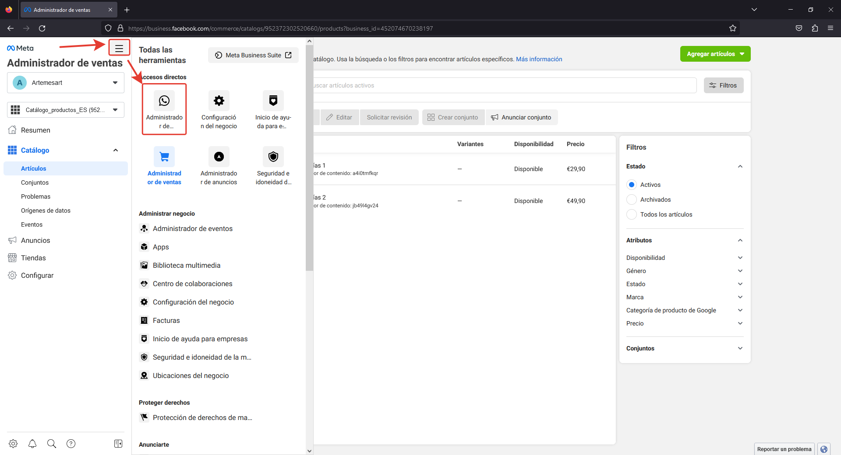Reload the page in Firefox
Image resolution: width=841 pixels, height=455 pixels.
click(42, 28)
